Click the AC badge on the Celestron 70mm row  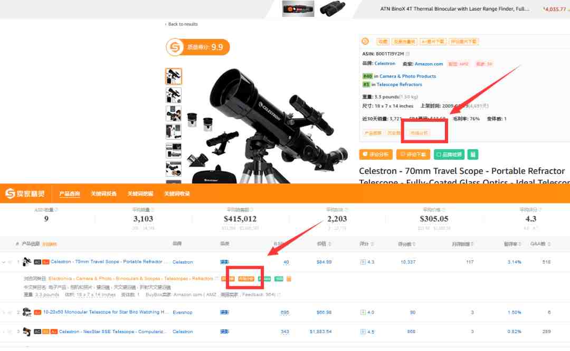(37, 262)
